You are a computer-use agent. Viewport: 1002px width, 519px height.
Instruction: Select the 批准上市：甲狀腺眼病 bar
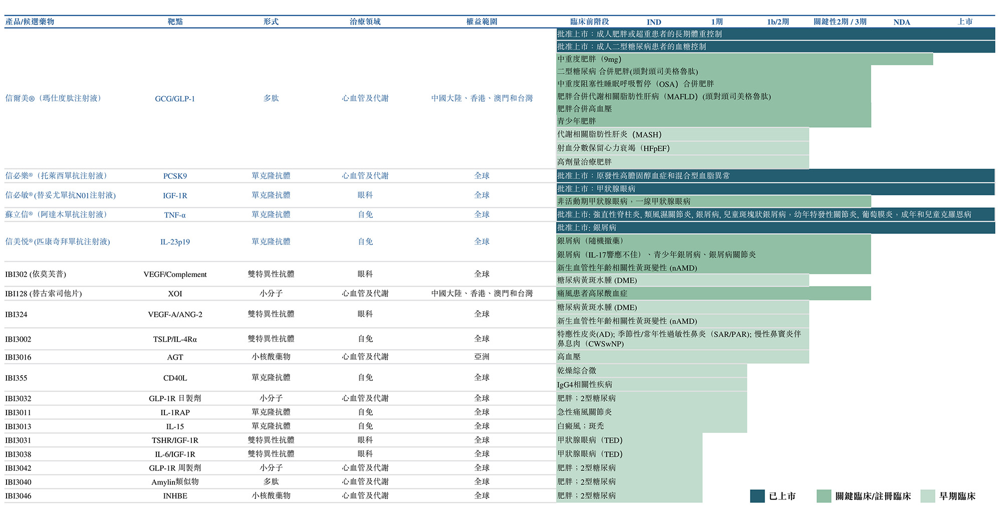point(776,189)
